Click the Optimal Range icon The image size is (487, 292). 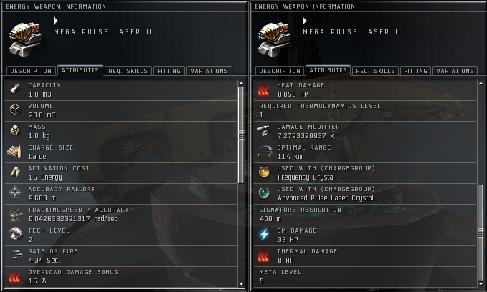(x=264, y=152)
